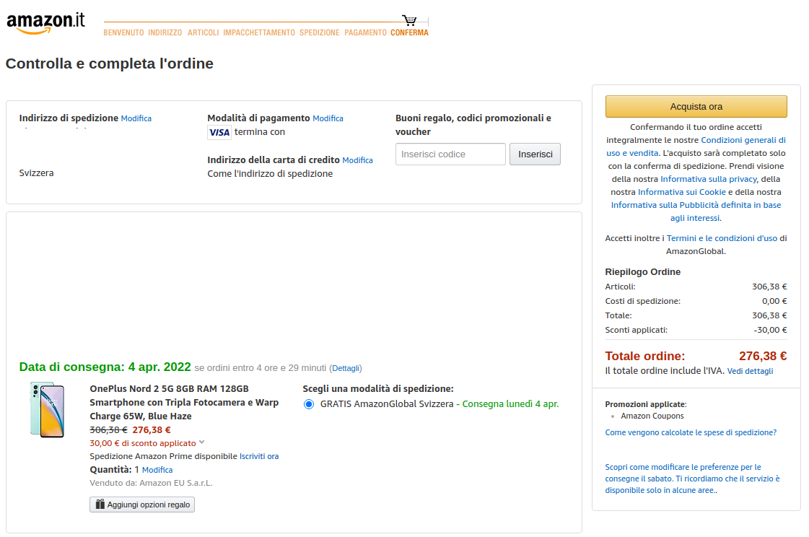Screen dimensions: 809x537
Task: Focus the Inserisci codice input field
Action: tap(450, 154)
